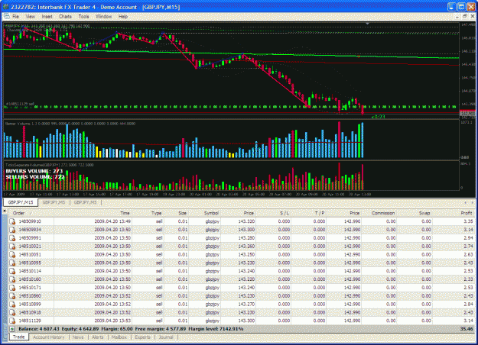Select the time cell 2009.04.20 13:53
The height and width of the screenshot is (345, 478).
pyautogui.click(x=112, y=321)
